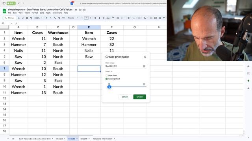
Task: Click the add new sheet plus icon
Action: pos(8,139)
